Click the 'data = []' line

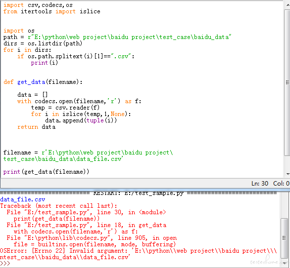[33, 95]
